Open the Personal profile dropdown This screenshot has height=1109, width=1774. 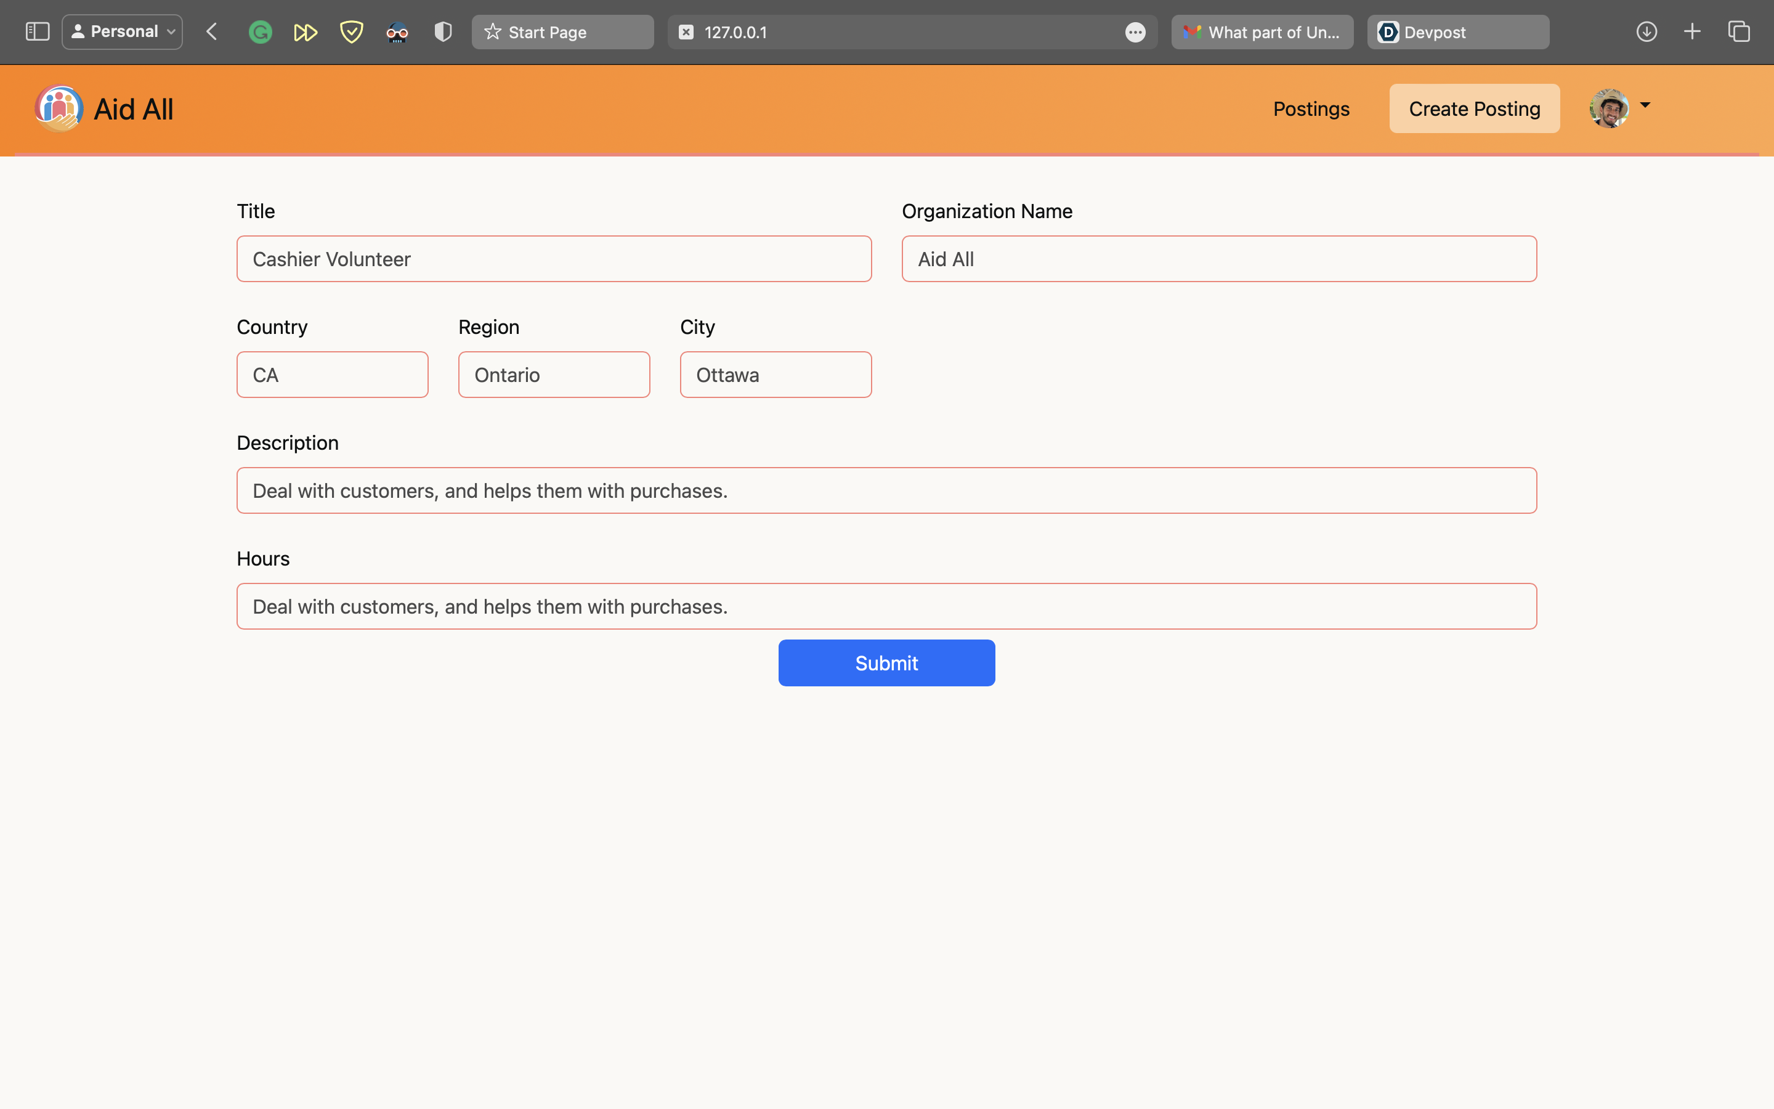click(123, 31)
